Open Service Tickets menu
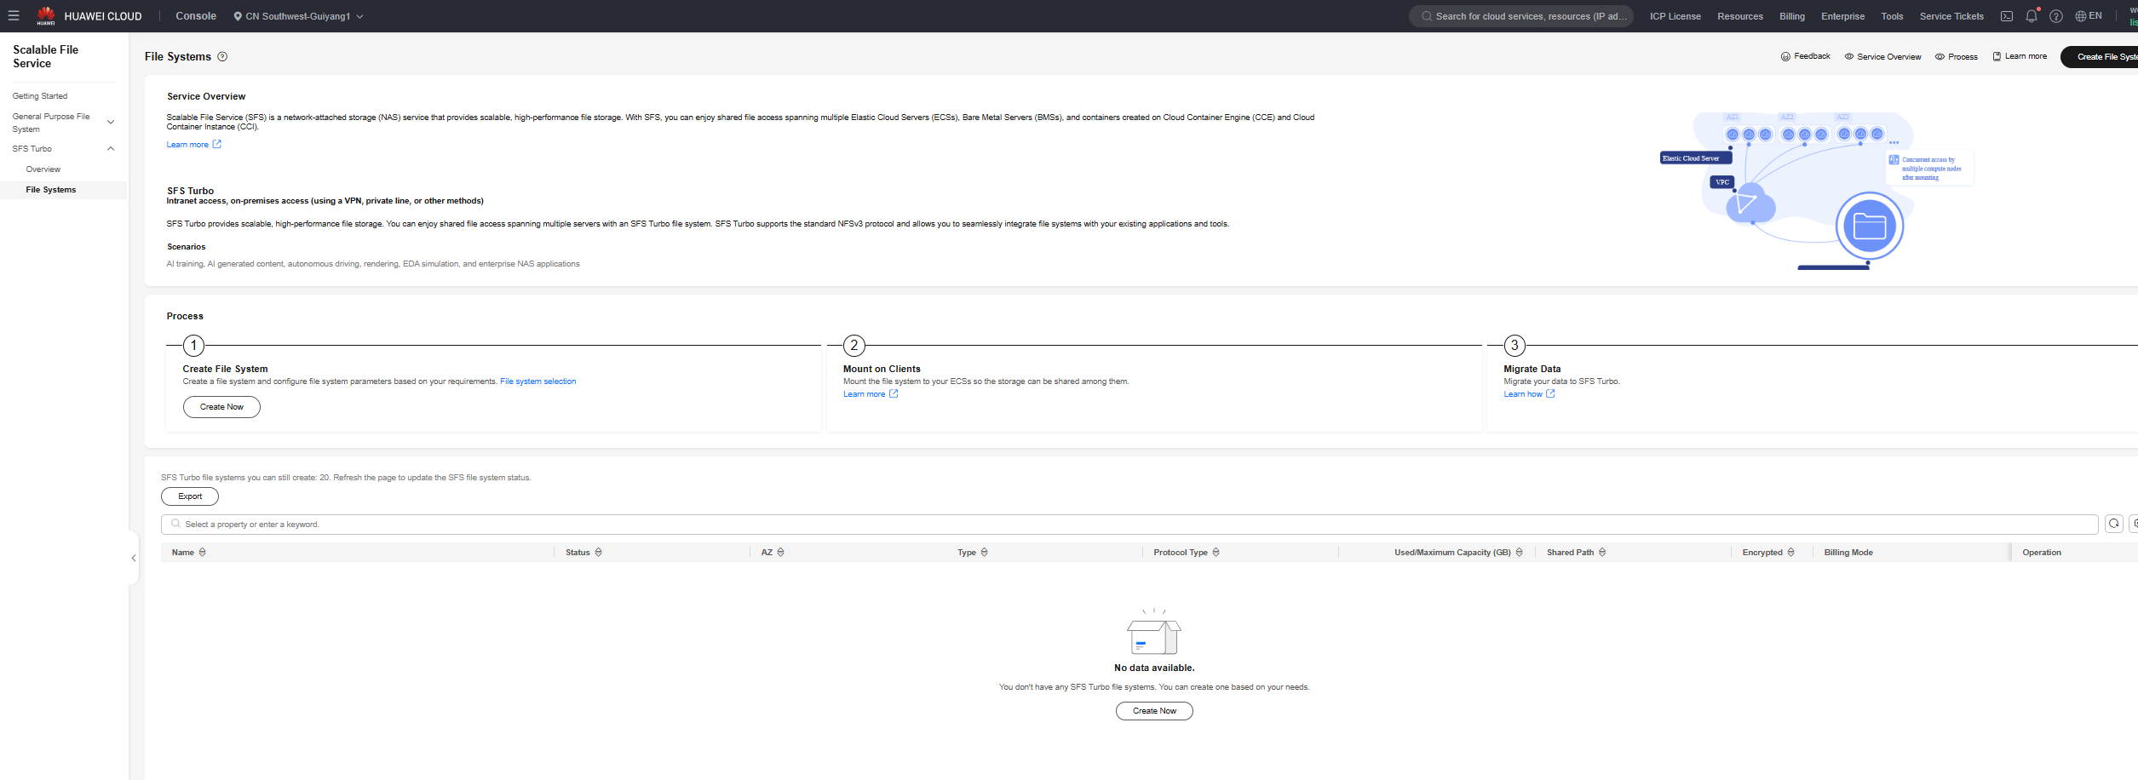 (1951, 16)
